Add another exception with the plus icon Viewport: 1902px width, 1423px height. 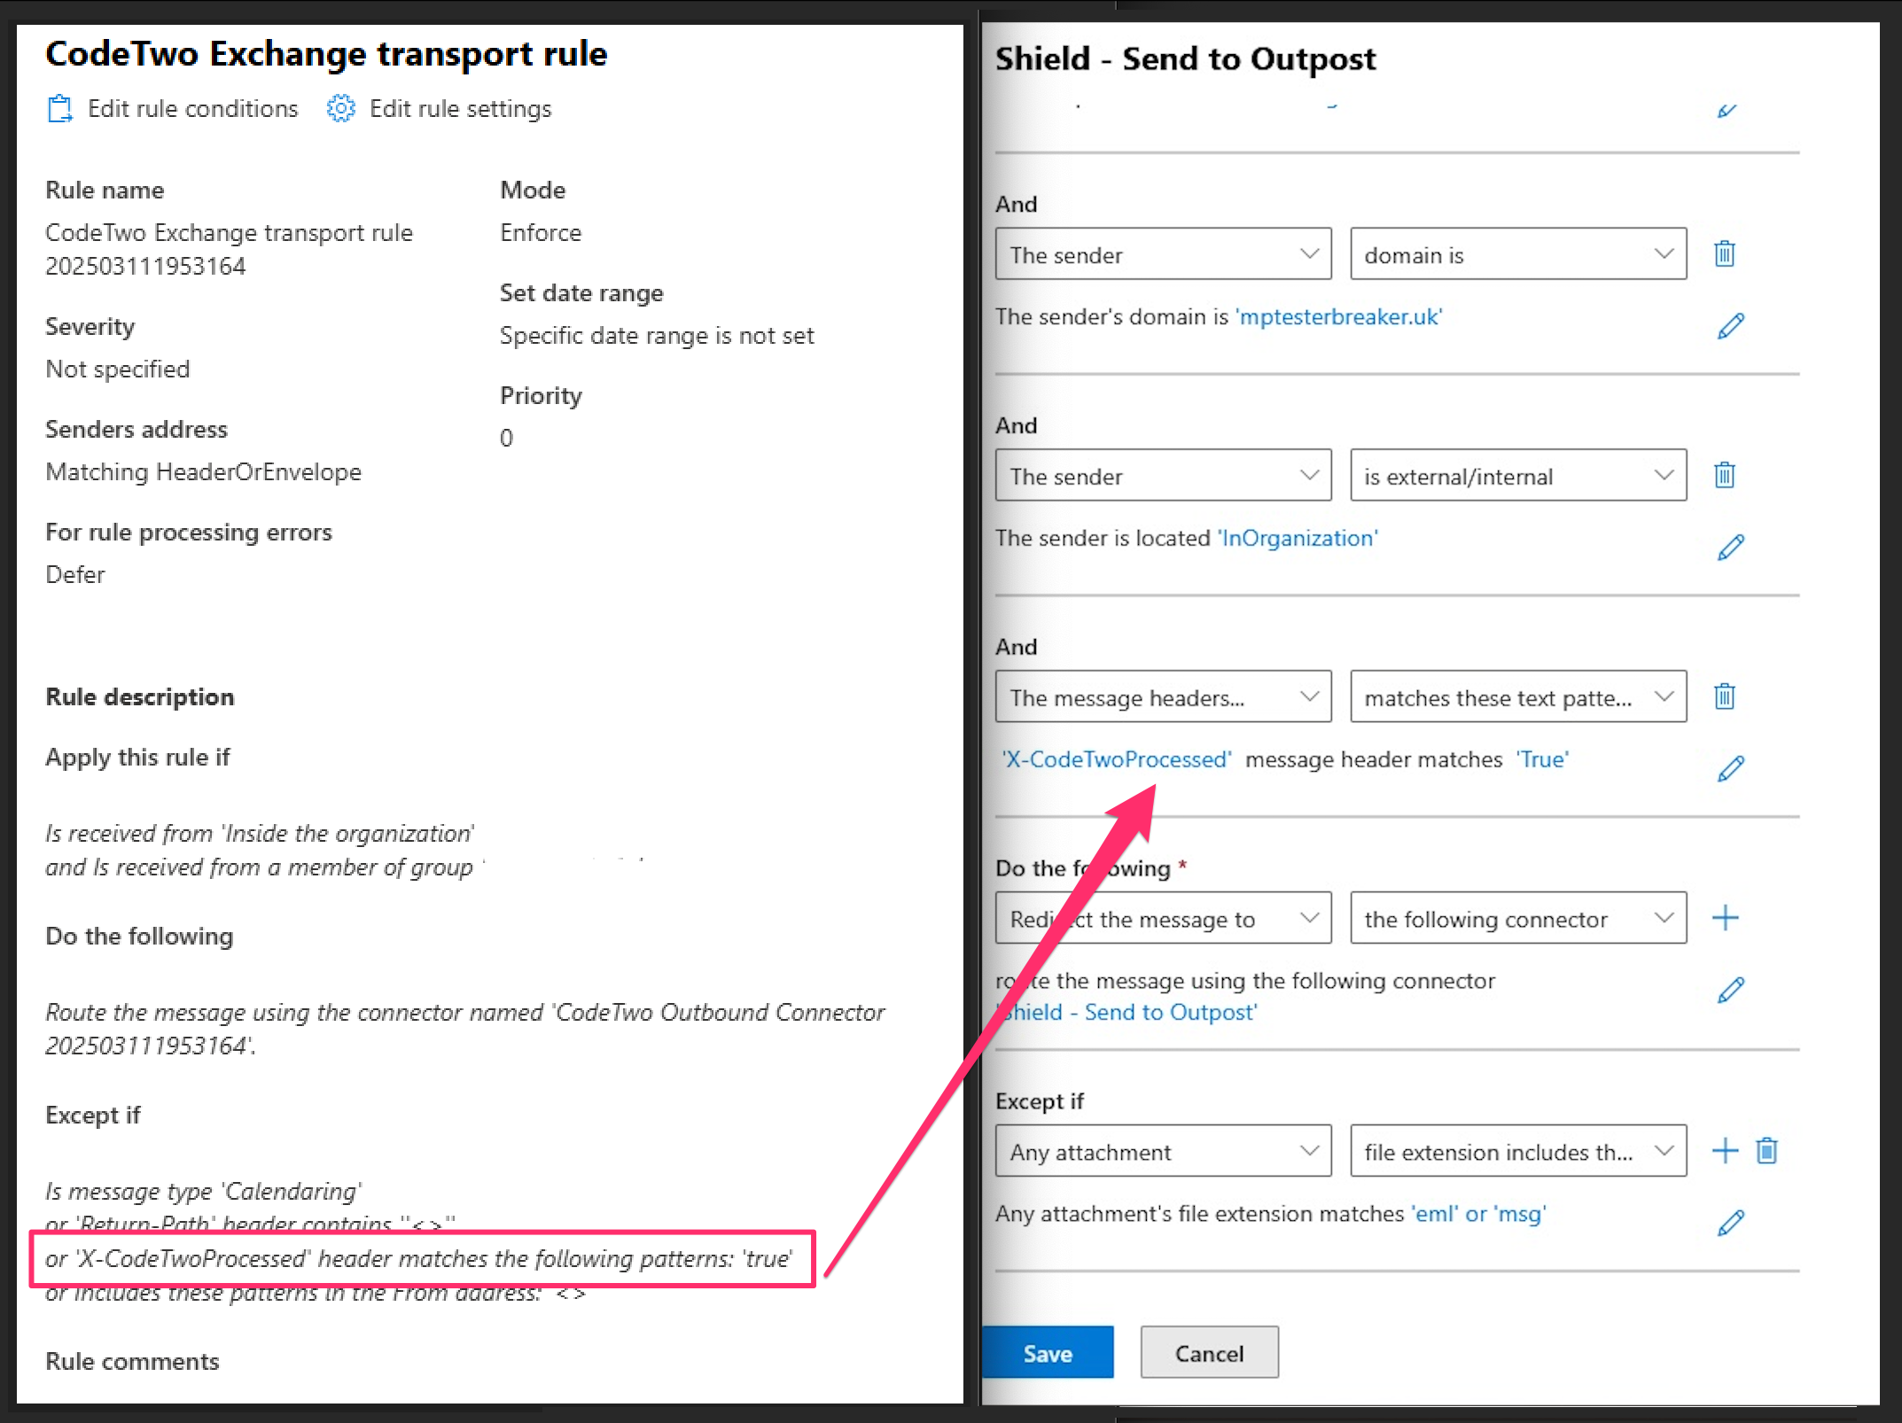[x=1725, y=1151]
